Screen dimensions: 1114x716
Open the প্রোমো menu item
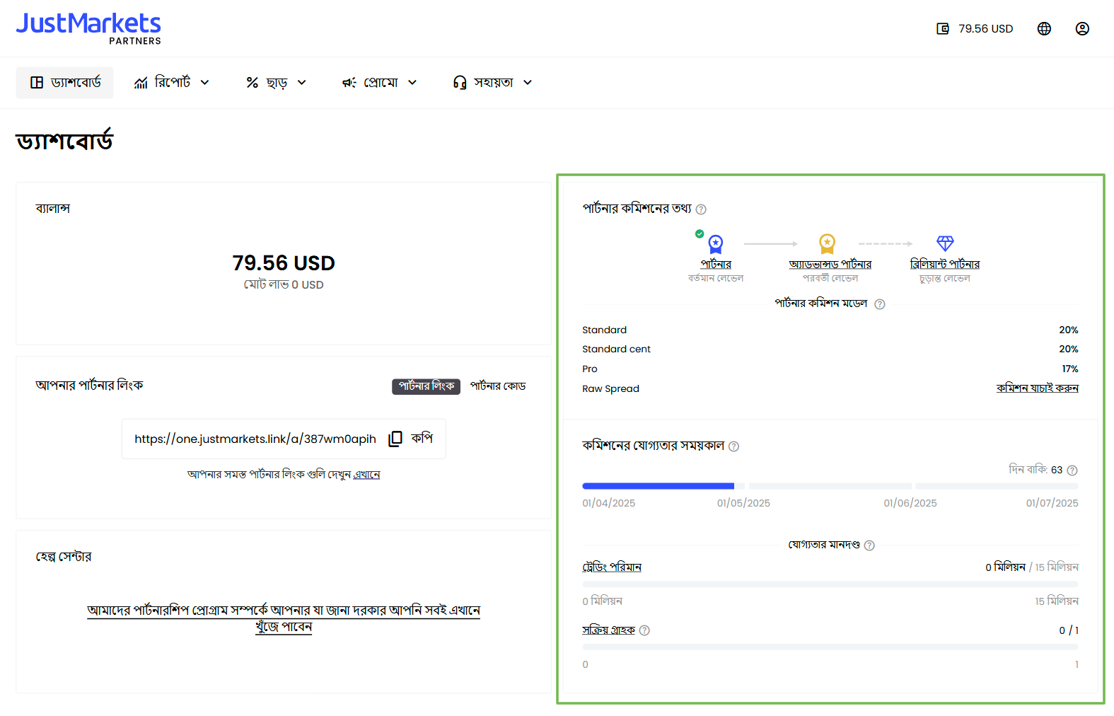coord(380,83)
